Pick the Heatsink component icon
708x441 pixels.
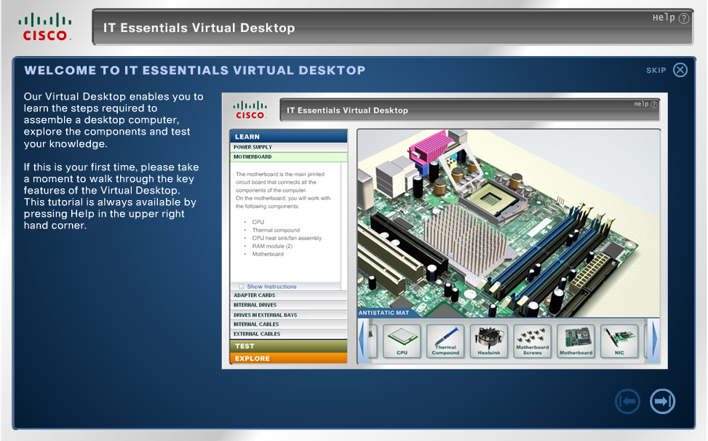pos(489,341)
